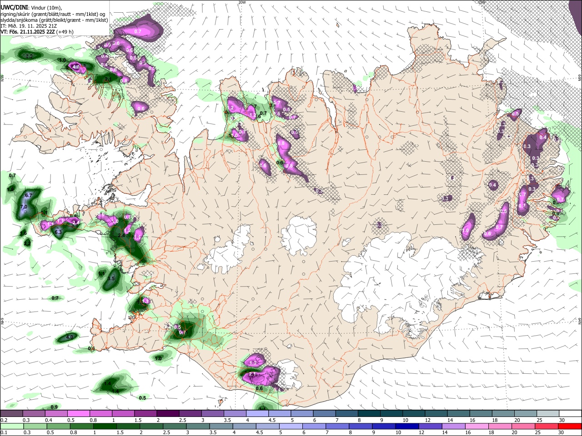Pick the bright red rain swatch at 30
Image resolution: width=582 pixels, height=436 pixels.
[570, 426]
